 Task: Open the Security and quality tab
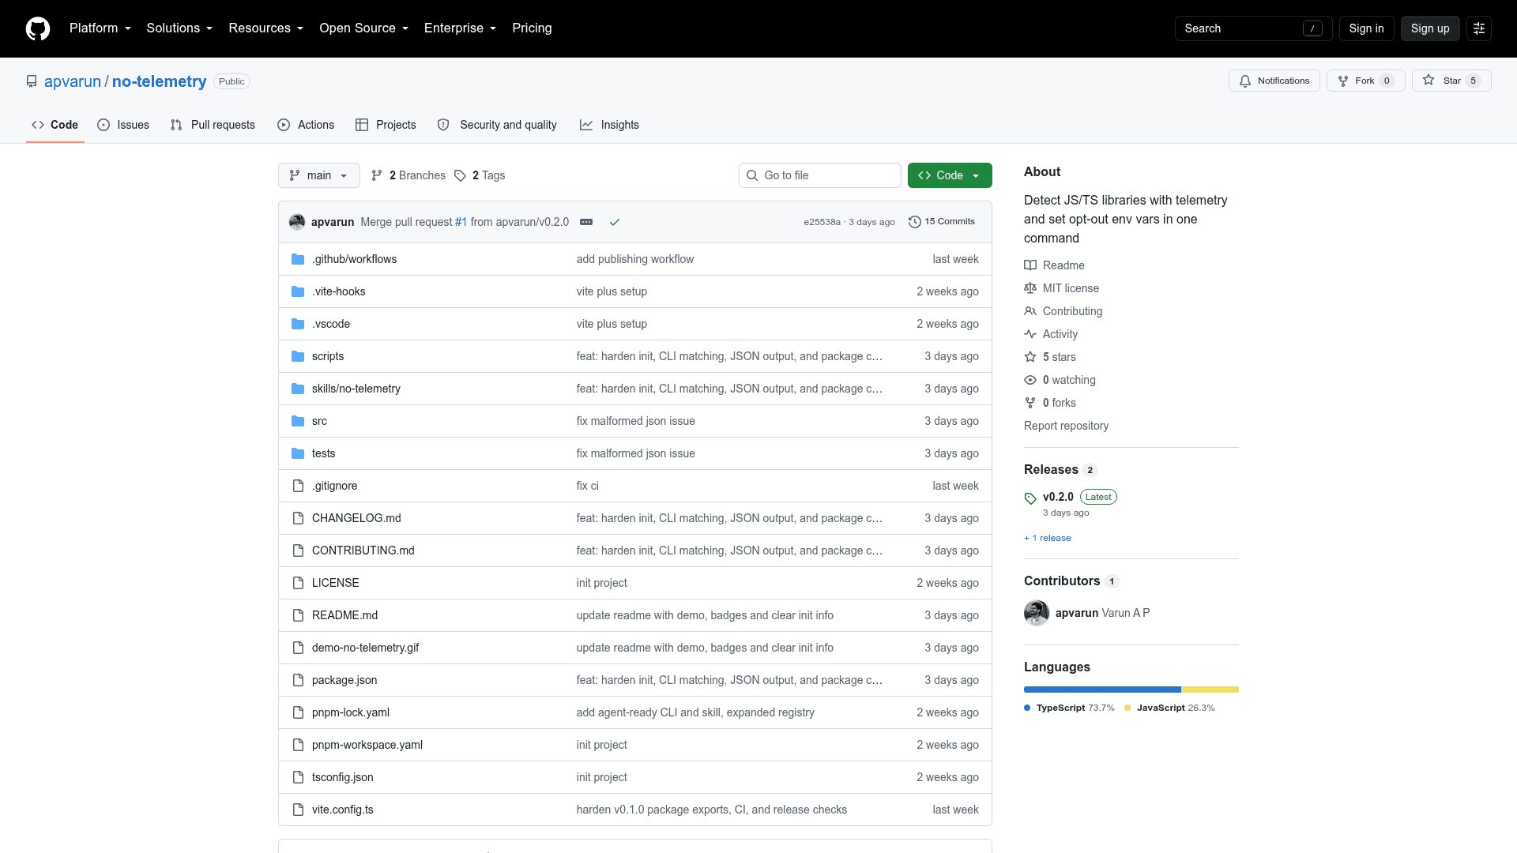[497, 125]
